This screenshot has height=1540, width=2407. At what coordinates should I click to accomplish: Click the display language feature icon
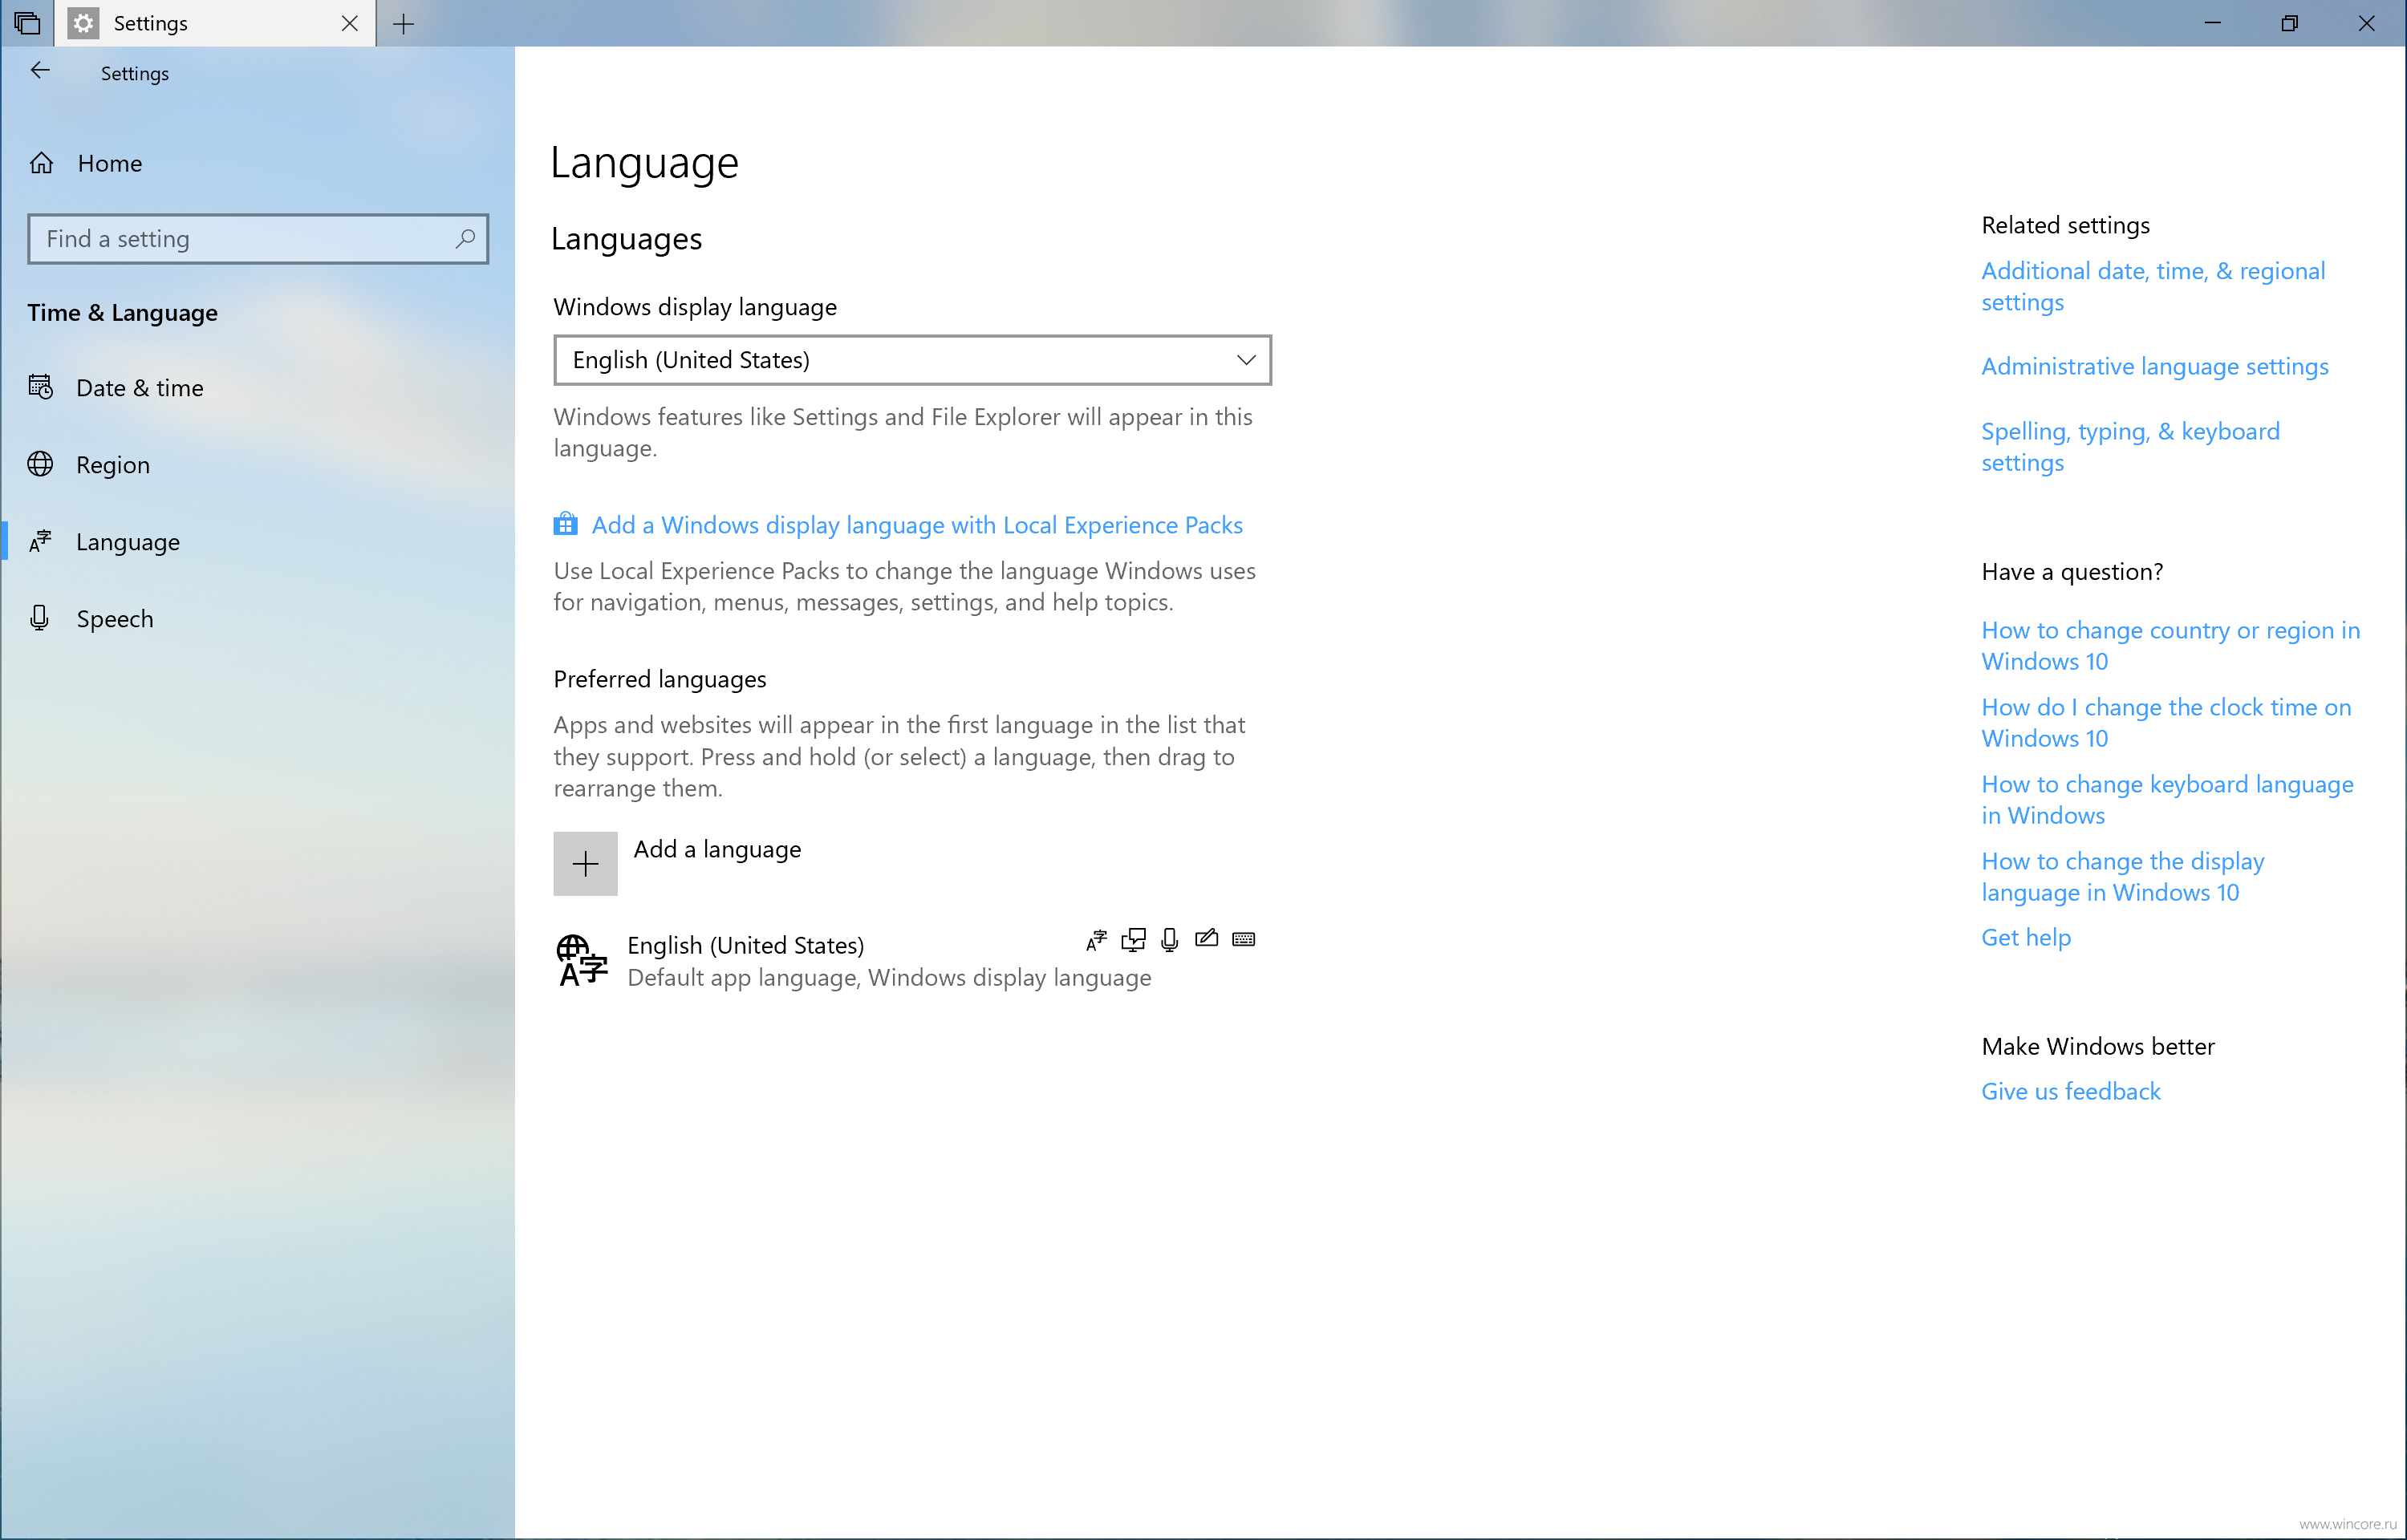coord(1097,940)
